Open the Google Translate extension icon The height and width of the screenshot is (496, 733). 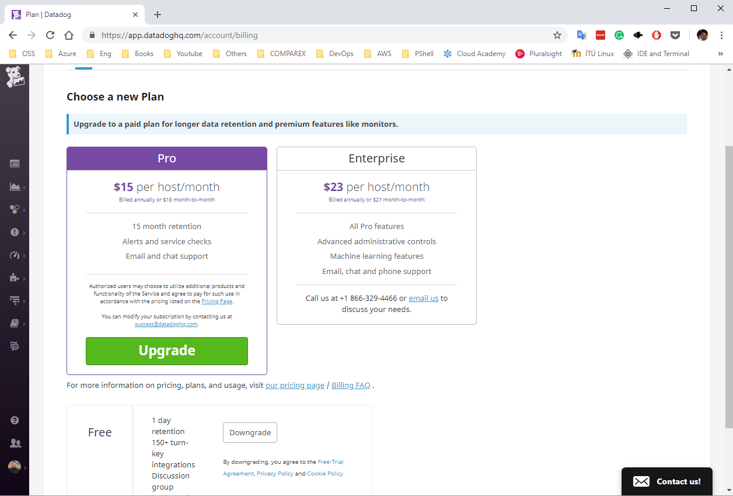coord(581,35)
